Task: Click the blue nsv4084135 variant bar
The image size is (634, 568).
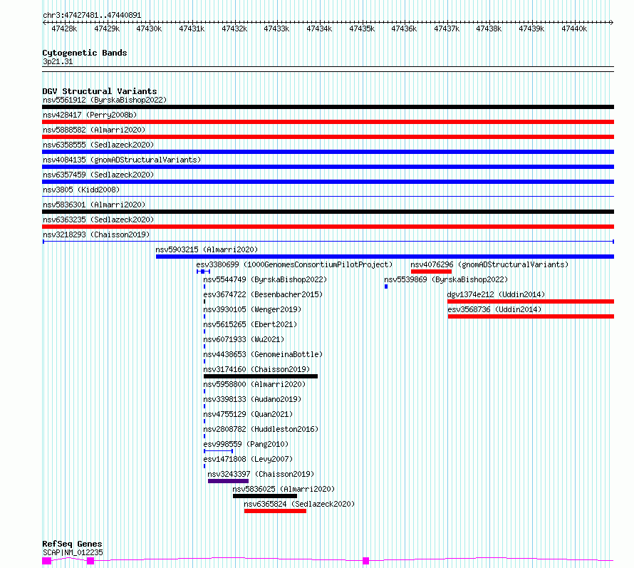Action: coord(328,167)
